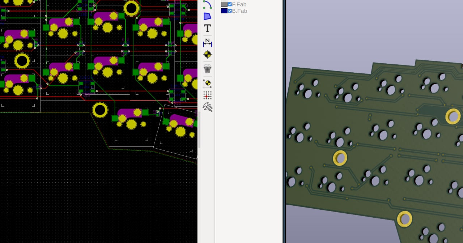Toggle the F.Fab layer visibility checkbox
Image resolution: width=463 pixels, height=243 pixels.
point(230,4)
